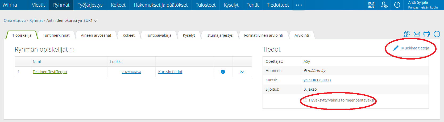Click the blue info icon for Testinen
This screenshot has height=122, width=444.
[223, 72]
